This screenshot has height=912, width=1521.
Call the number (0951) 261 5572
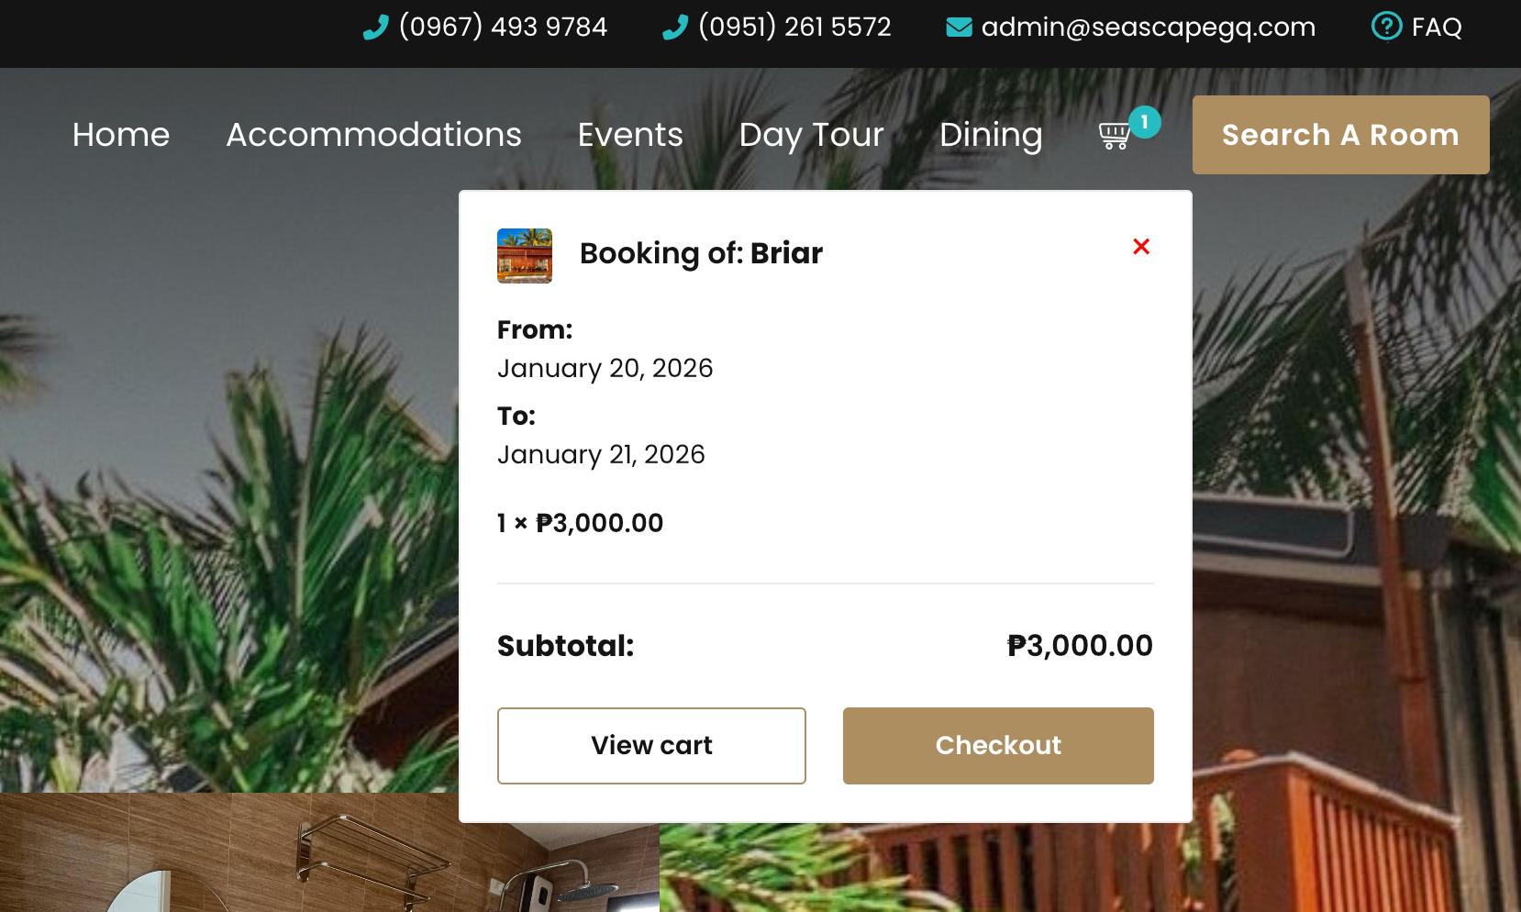point(794,28)
